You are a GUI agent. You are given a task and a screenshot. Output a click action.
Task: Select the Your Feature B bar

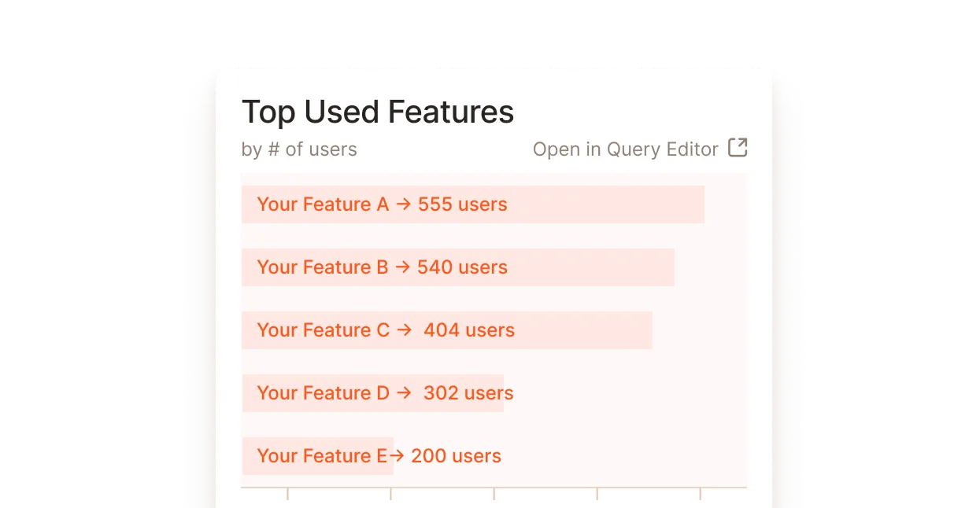pyautogui.click(x=457, y=267)
